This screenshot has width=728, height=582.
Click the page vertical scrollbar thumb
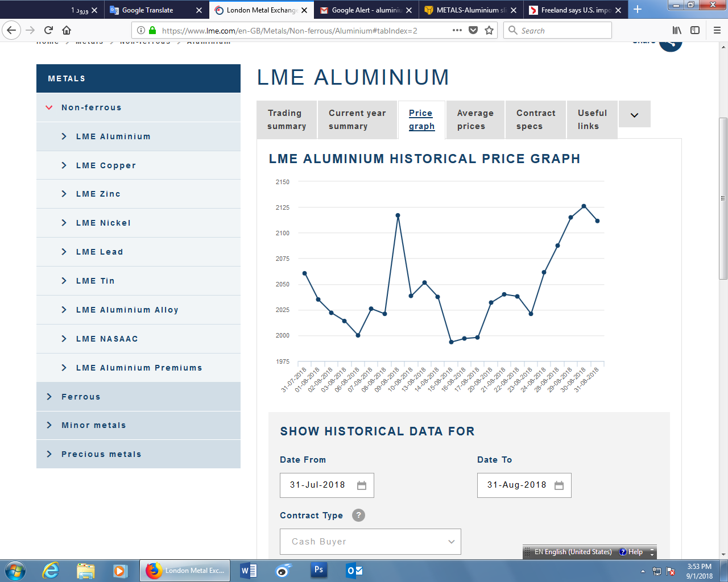pos(723,198)
